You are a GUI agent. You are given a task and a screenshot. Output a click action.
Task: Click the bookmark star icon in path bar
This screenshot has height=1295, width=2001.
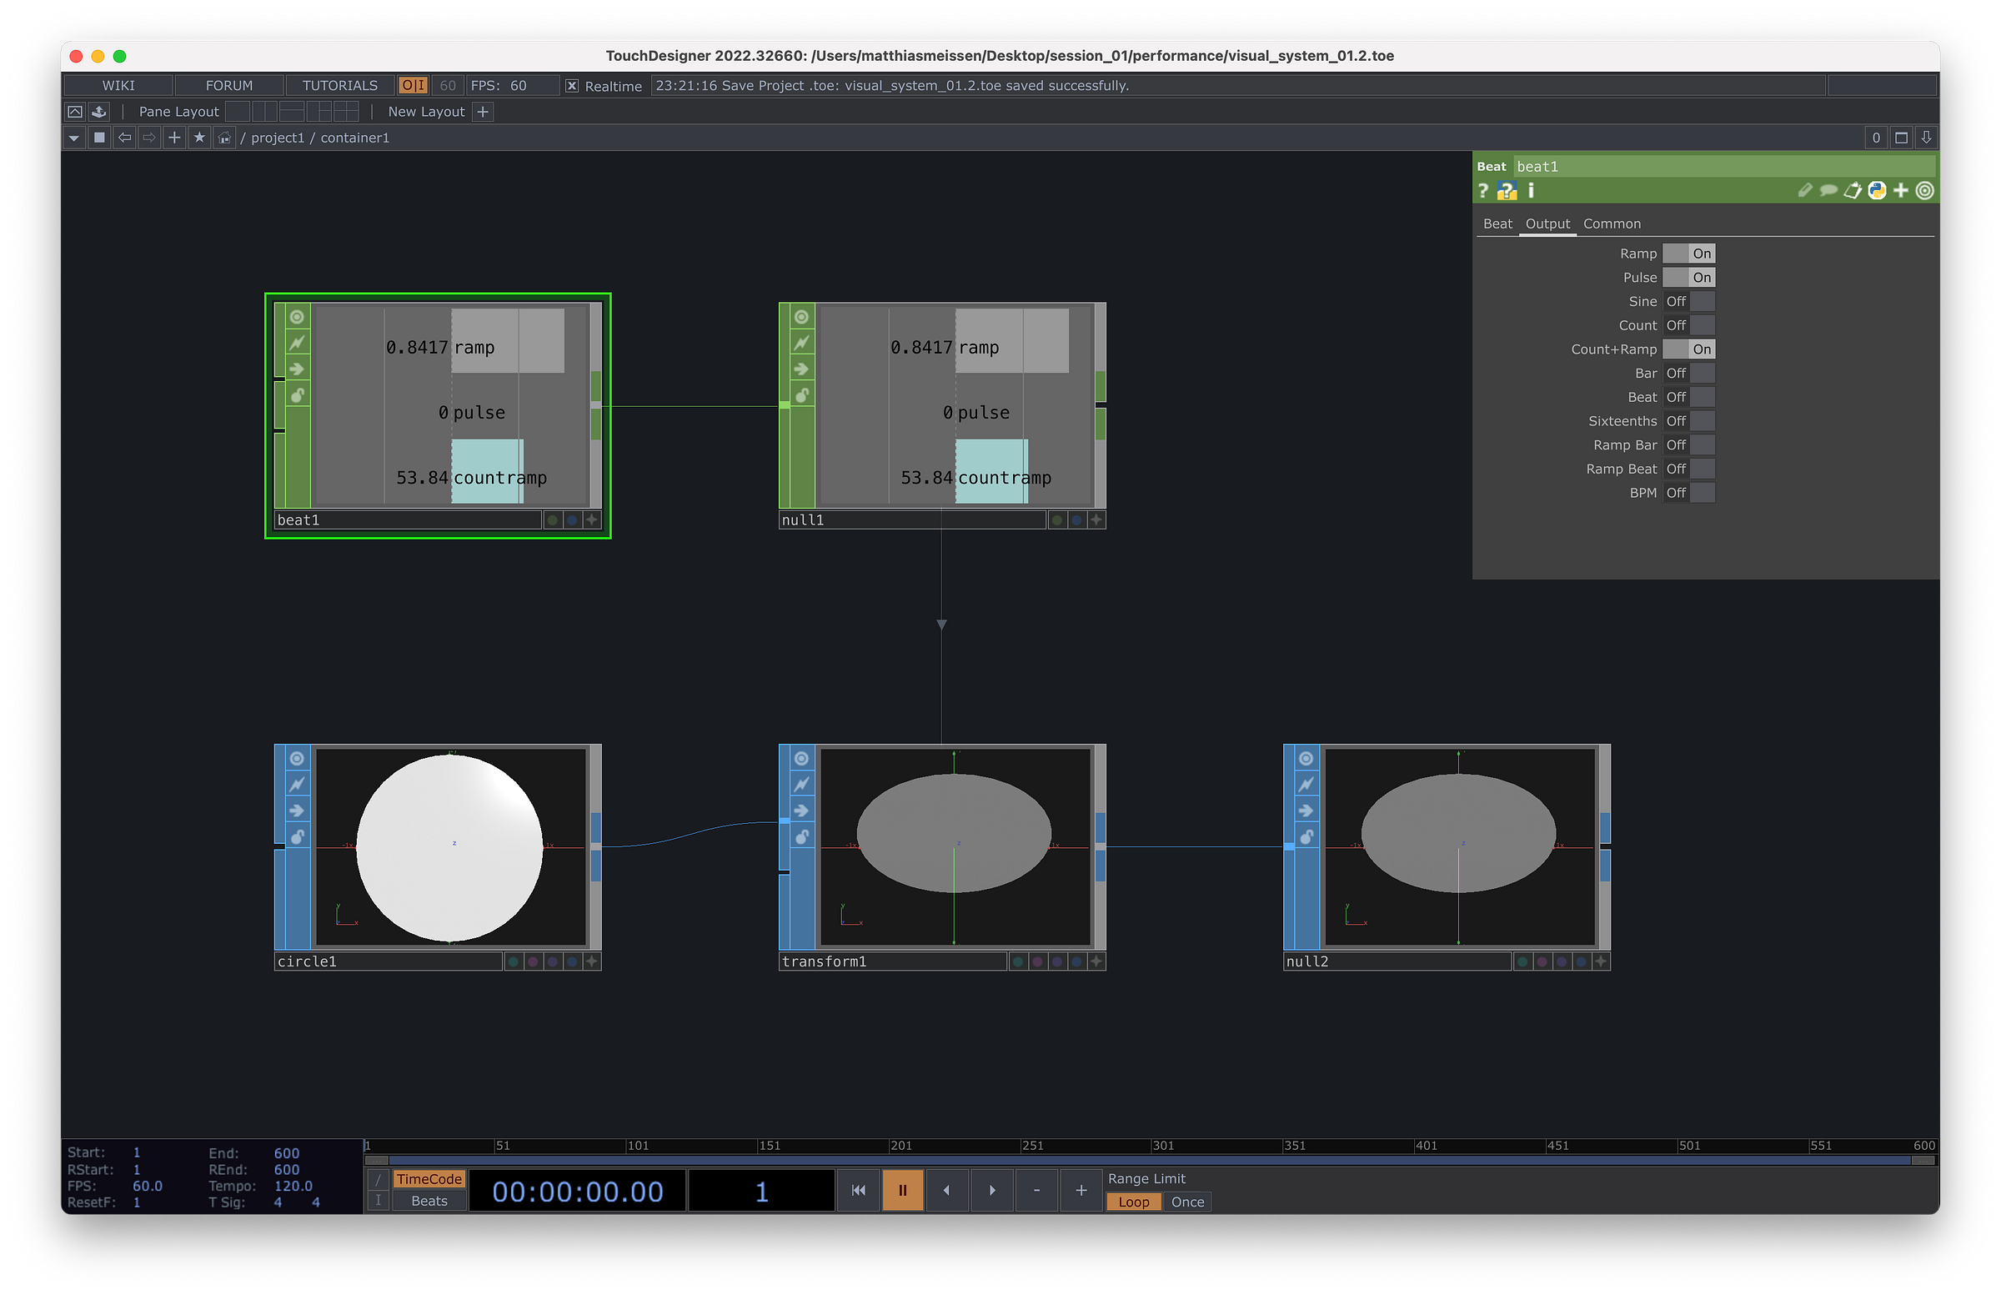tap(199, 137)
